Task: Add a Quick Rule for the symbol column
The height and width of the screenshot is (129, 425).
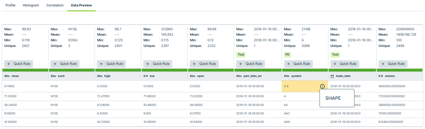Action: tap(298, 64)
